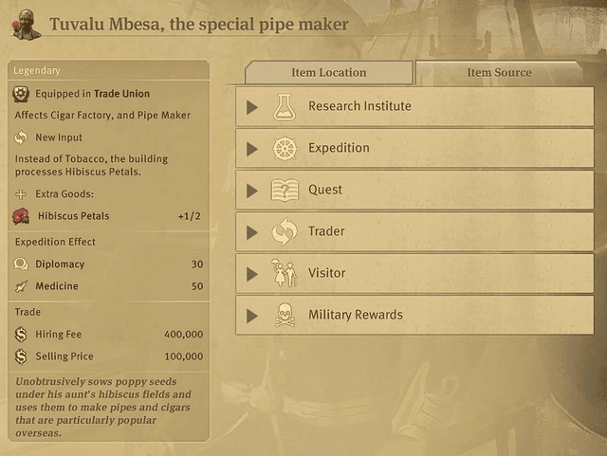Expand the Visitor source arrow
Screen dimensions: 607x456
(252, 274)
